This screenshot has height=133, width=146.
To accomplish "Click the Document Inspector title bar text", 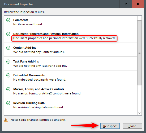I will [x=19, y=4].
